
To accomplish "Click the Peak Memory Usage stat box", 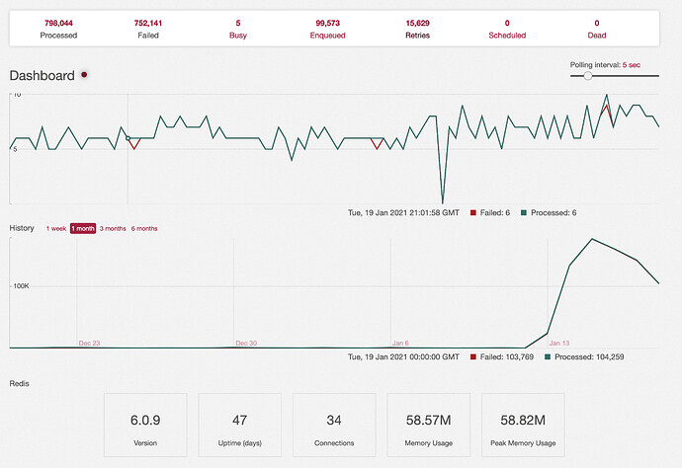I will pos(523,425).
